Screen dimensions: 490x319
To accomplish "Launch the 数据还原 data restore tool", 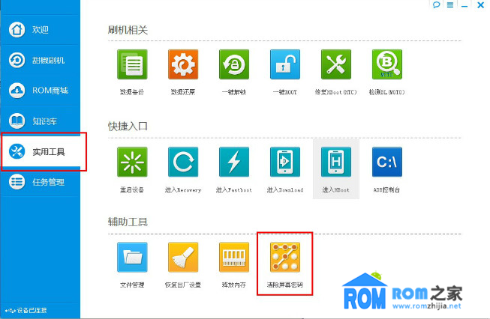I will pos(183,64).
